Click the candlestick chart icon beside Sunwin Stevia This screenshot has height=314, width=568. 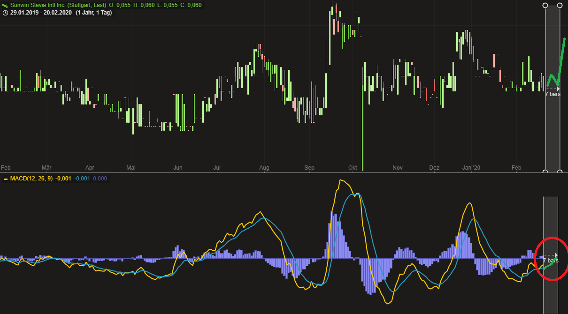click(x=5, y=5)
